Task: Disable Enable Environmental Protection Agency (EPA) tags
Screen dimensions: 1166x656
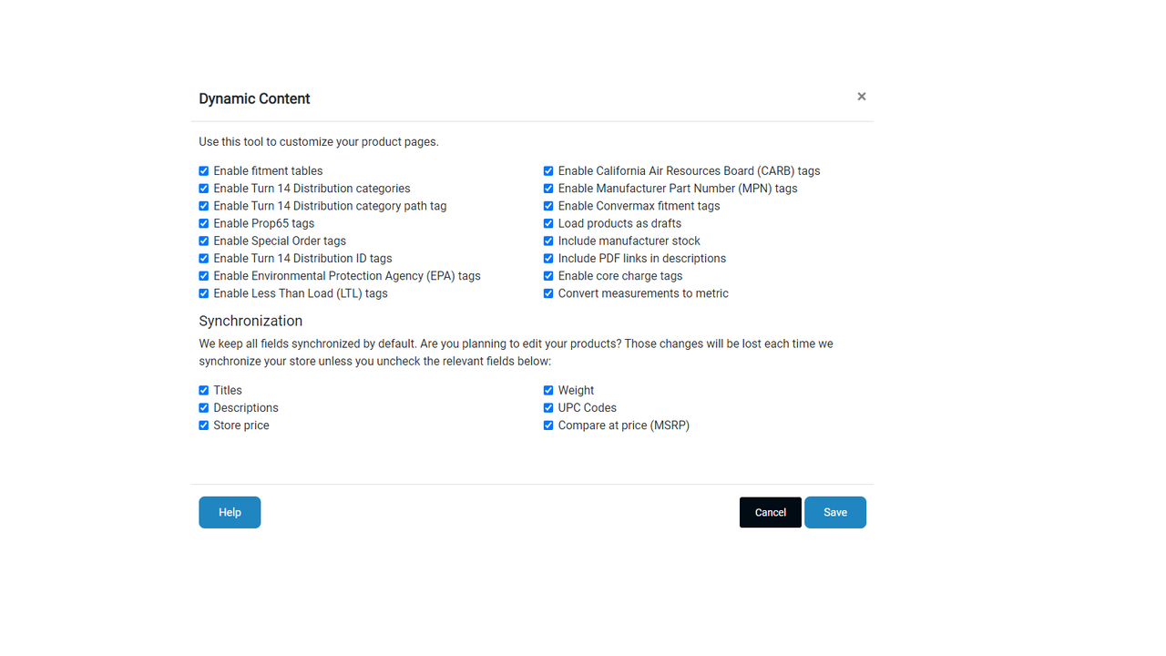Action: 203,275
